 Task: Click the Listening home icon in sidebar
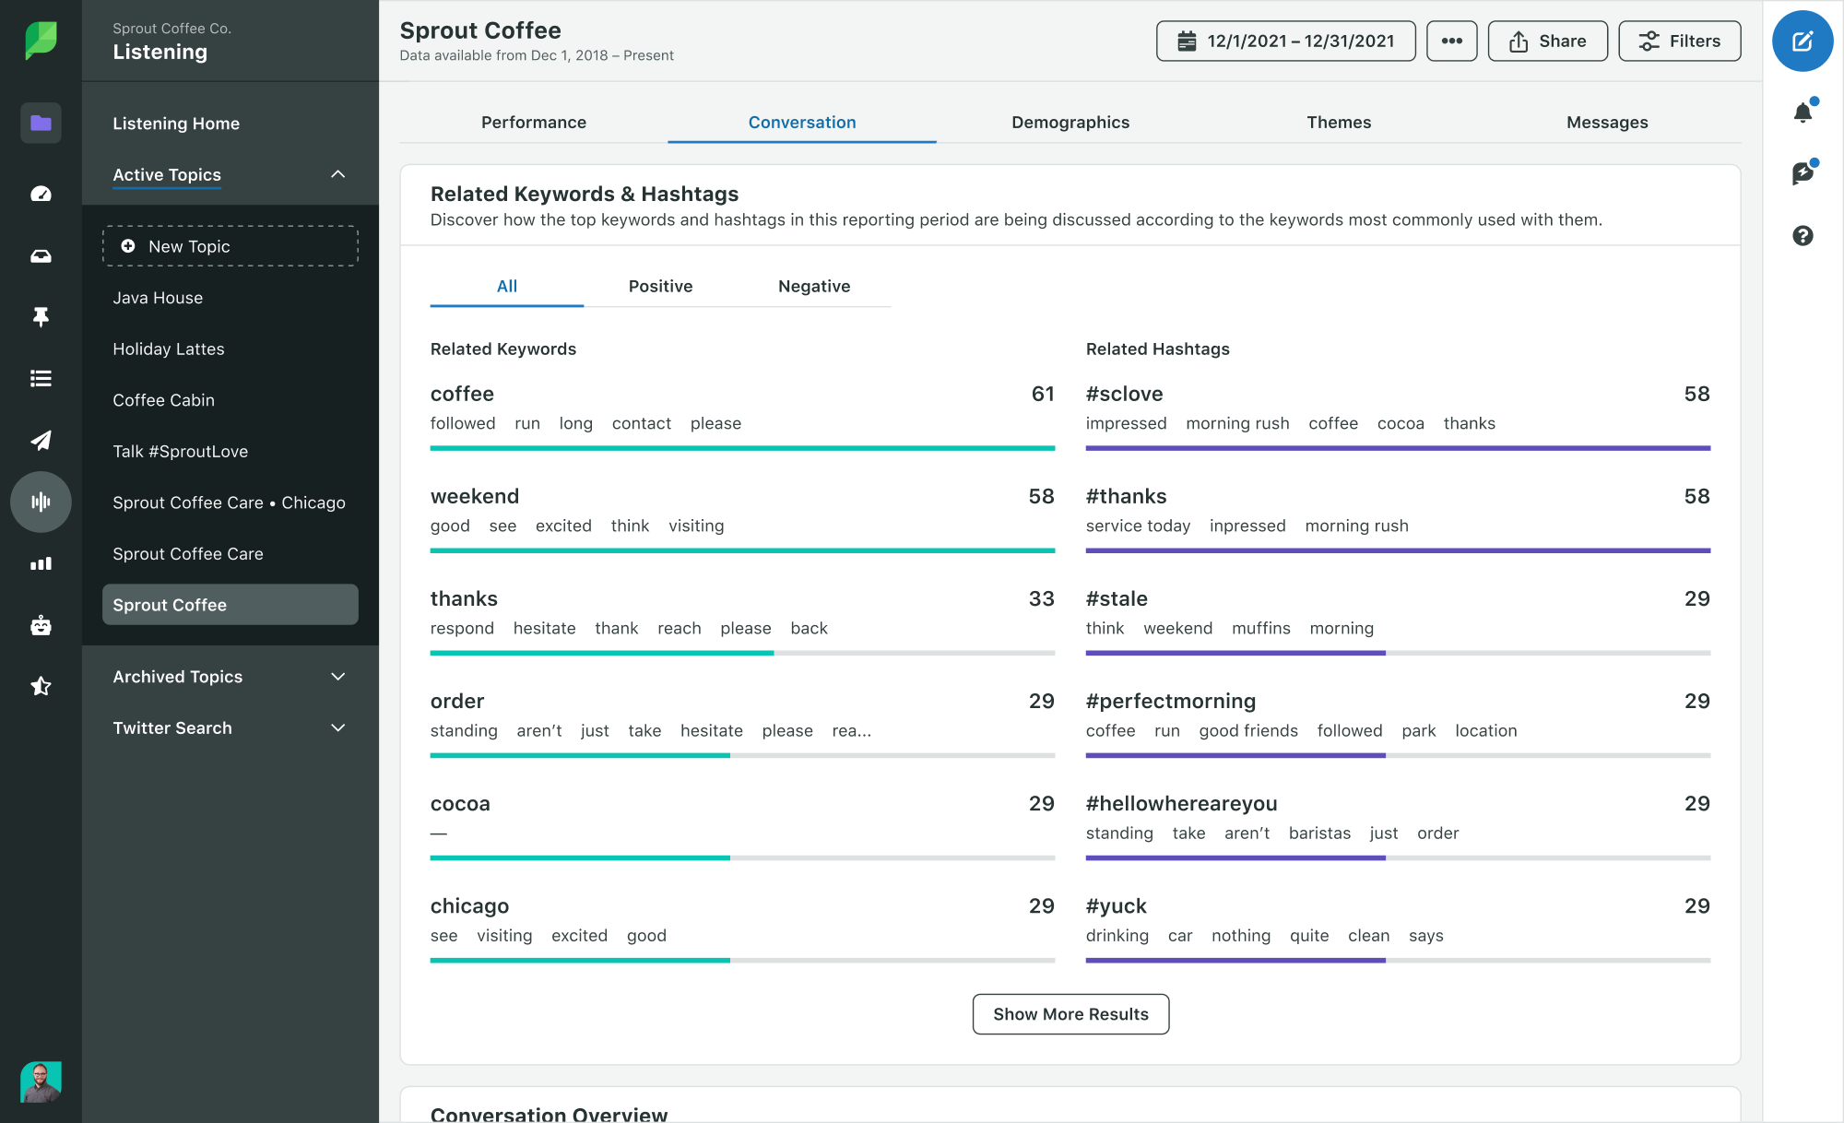pyautogui.click(x=40, y=121)
